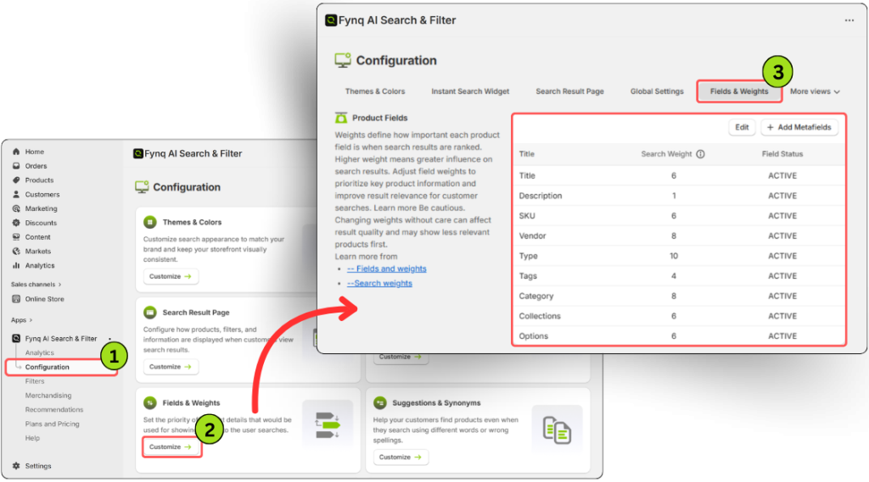Click the Products tag icon
Screen dimensions: 869x482
coord(16,180)
